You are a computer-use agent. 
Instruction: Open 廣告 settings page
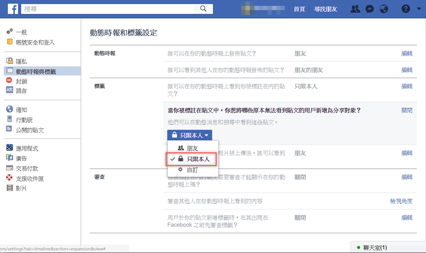pos(21,158)
